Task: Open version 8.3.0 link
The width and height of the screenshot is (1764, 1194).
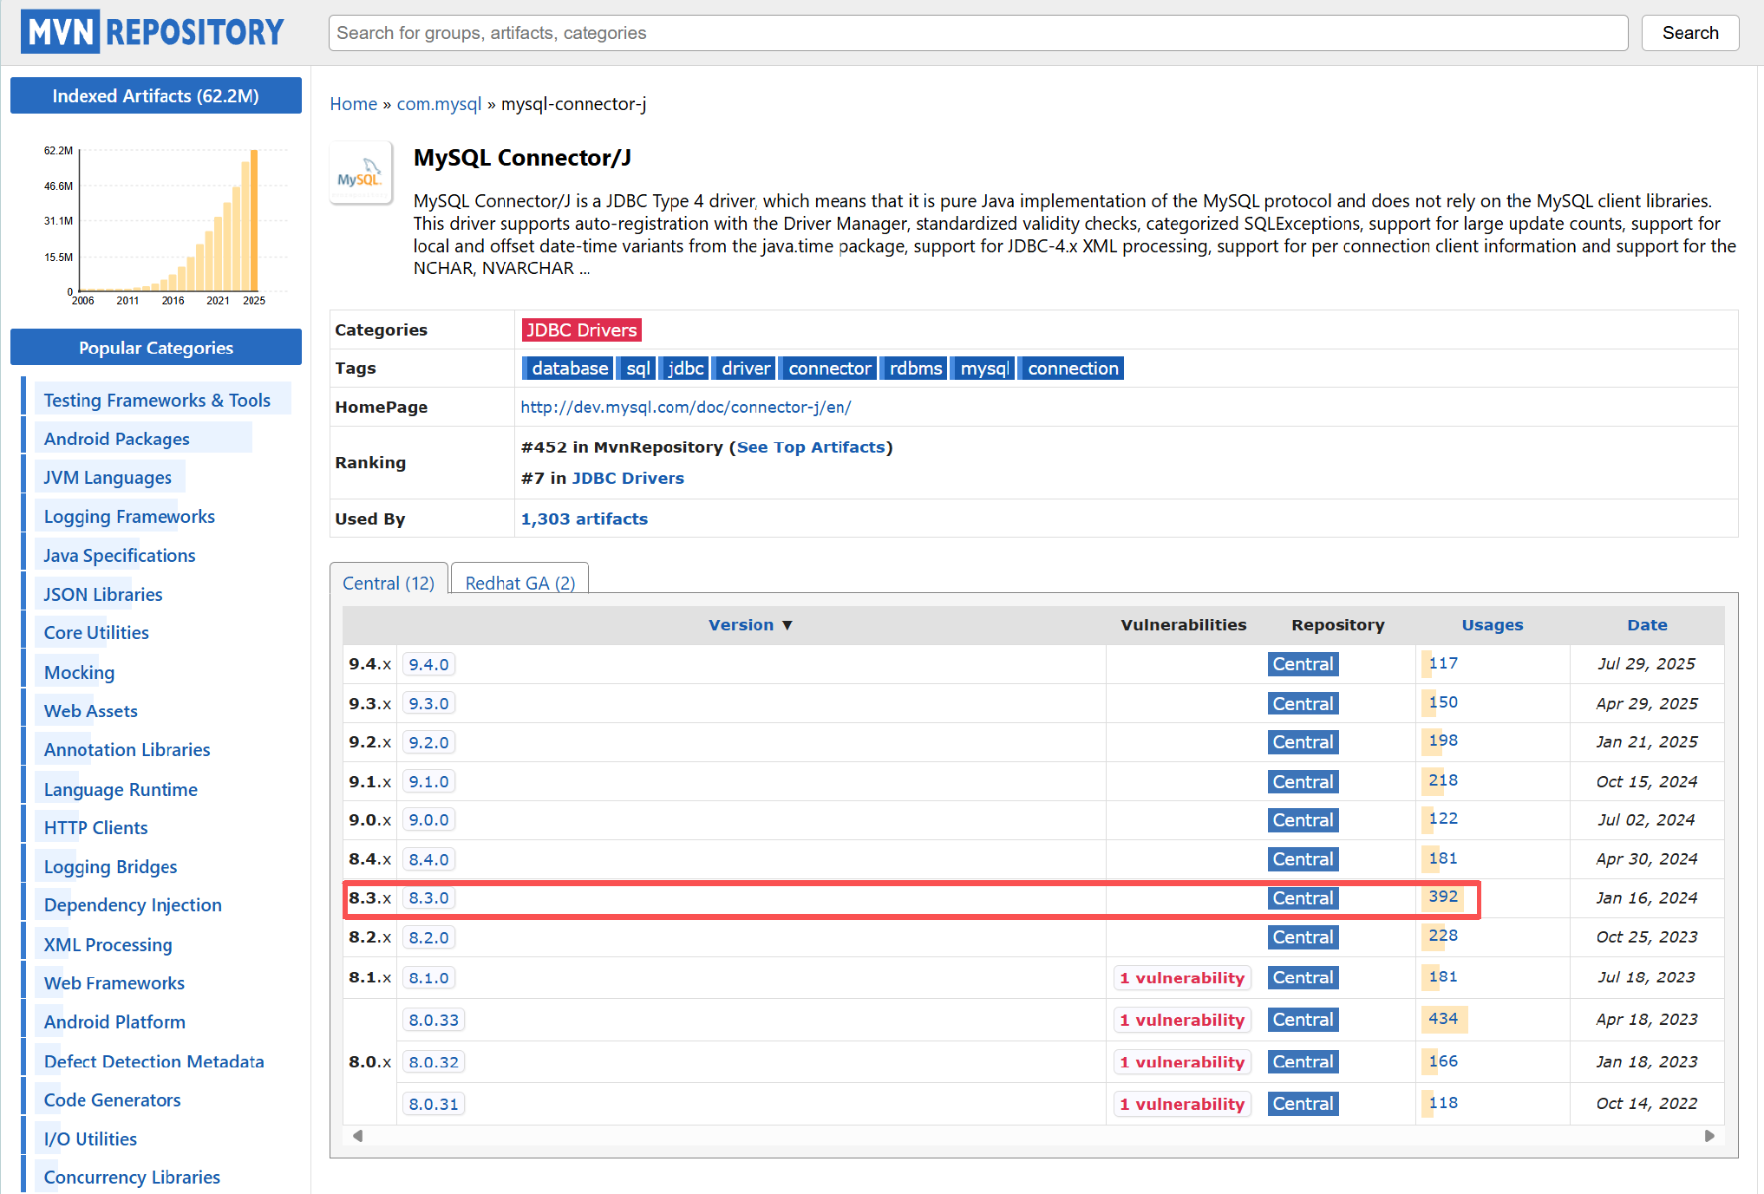Action: click(x=428, y=898)
